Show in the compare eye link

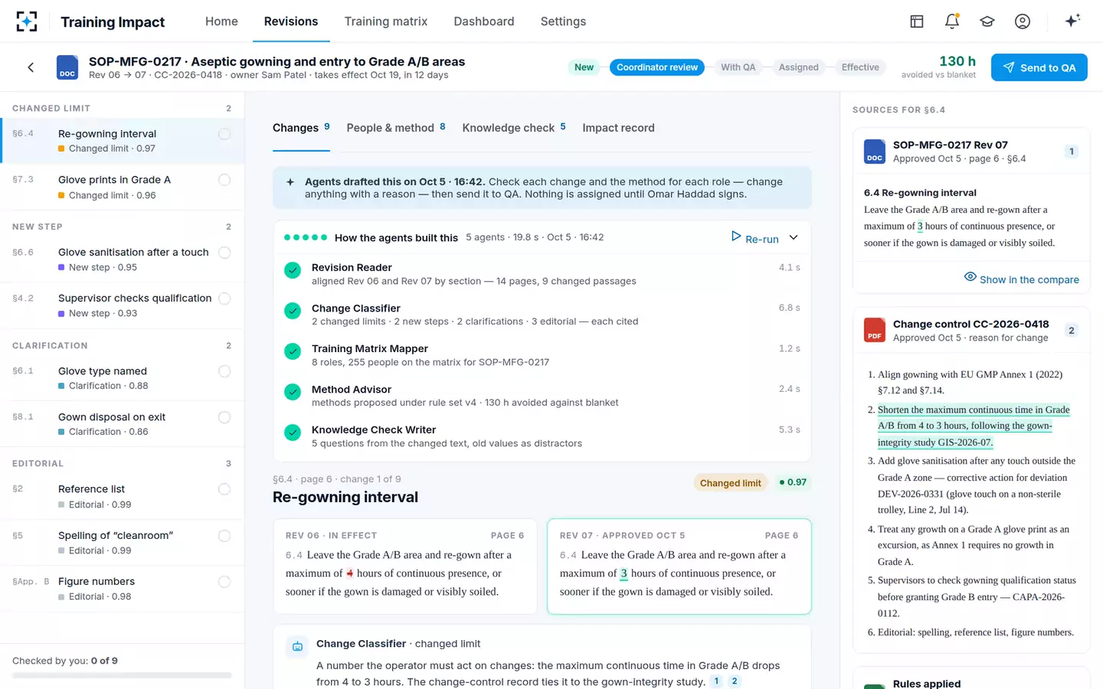1022,279
